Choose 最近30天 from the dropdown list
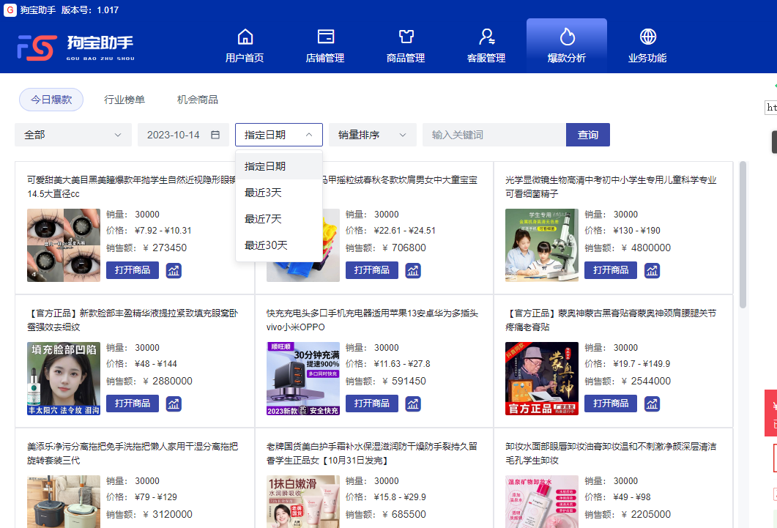This screenshot has height=528, width=777. [x=279, y=245]
